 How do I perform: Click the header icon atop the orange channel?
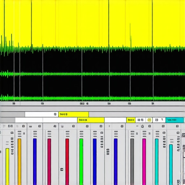click(23, 126)
